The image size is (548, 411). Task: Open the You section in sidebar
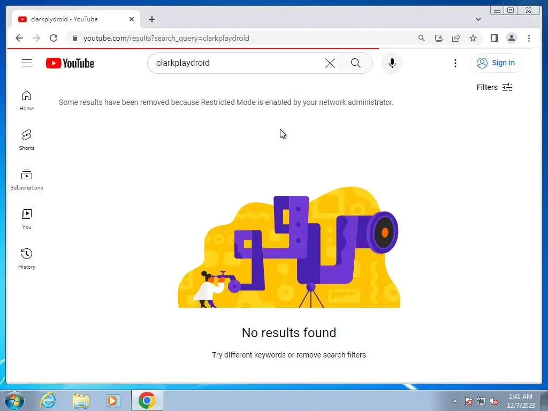27,219
